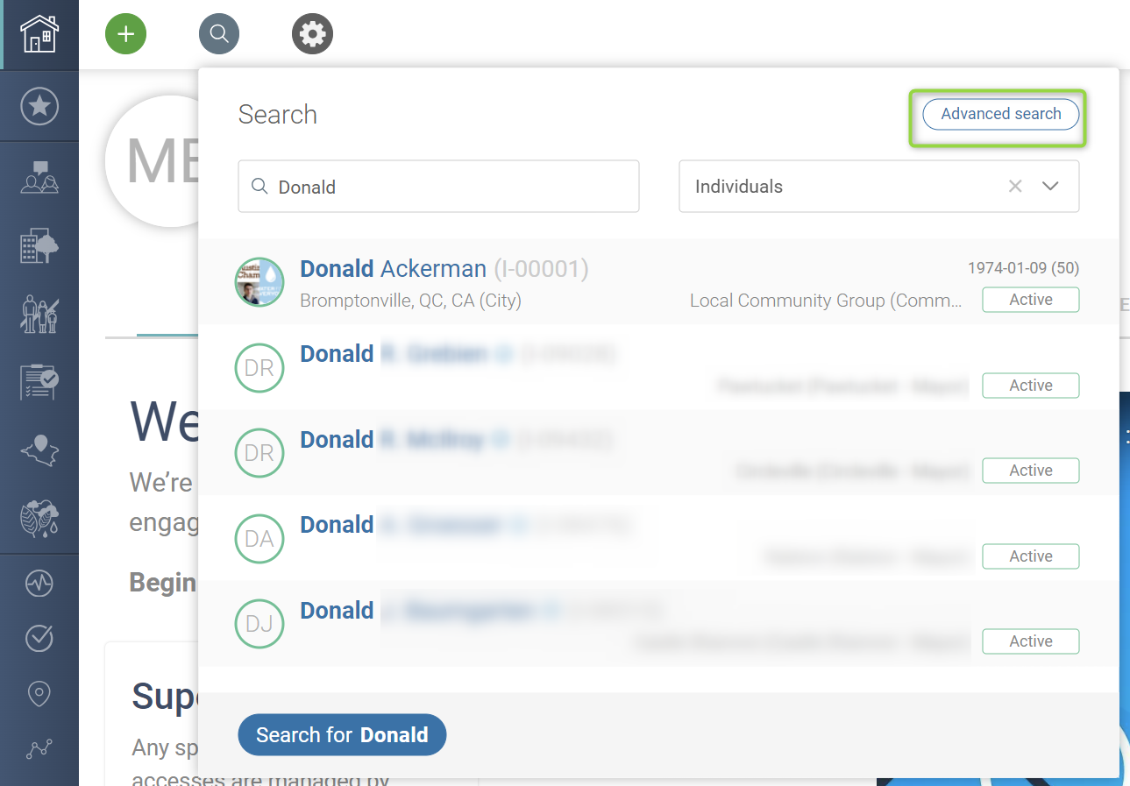Open the clipboard checklist sidebar icon
This screenshot has width=1130, height=786.
pos(39,382)
